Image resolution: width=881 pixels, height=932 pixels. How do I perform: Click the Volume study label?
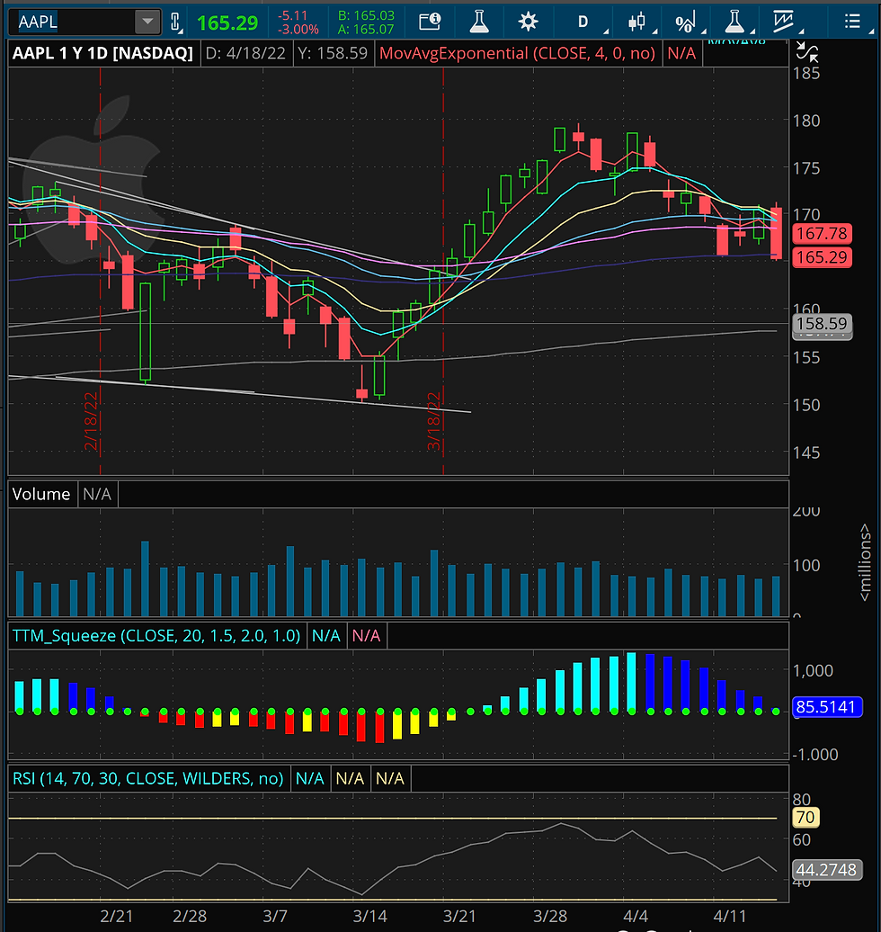(41, 494)
